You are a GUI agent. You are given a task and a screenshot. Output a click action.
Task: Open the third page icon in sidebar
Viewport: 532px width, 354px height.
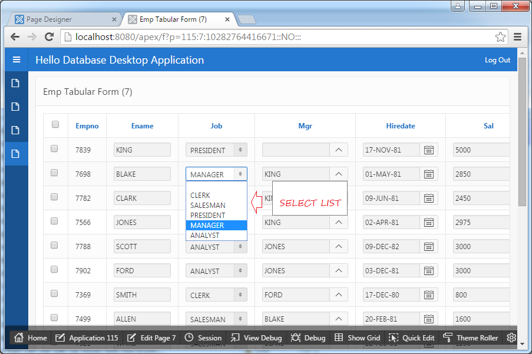point(15,130)
